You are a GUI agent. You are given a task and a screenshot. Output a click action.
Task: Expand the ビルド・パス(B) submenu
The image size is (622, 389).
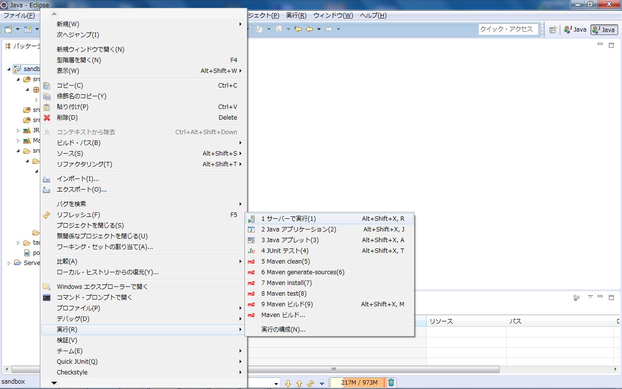[x=144, y=143]
